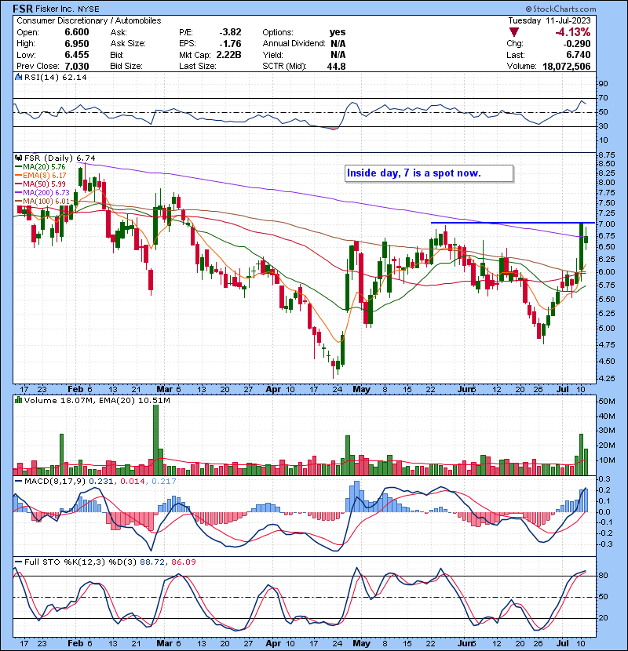Click the RSI(14) line icon
This screenshot has height=651, width=628.
[18, 77]
